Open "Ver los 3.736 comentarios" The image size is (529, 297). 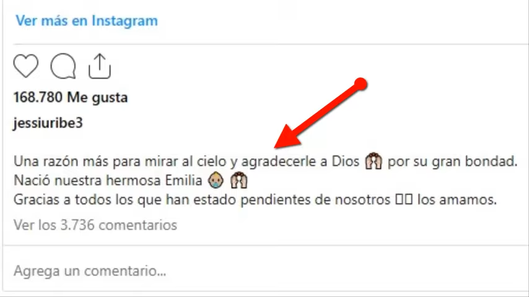click(95, 225)
